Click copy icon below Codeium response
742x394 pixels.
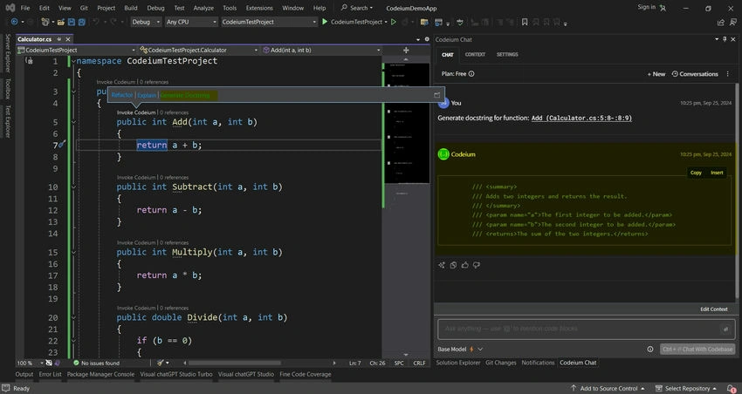[x=453, y=265]
